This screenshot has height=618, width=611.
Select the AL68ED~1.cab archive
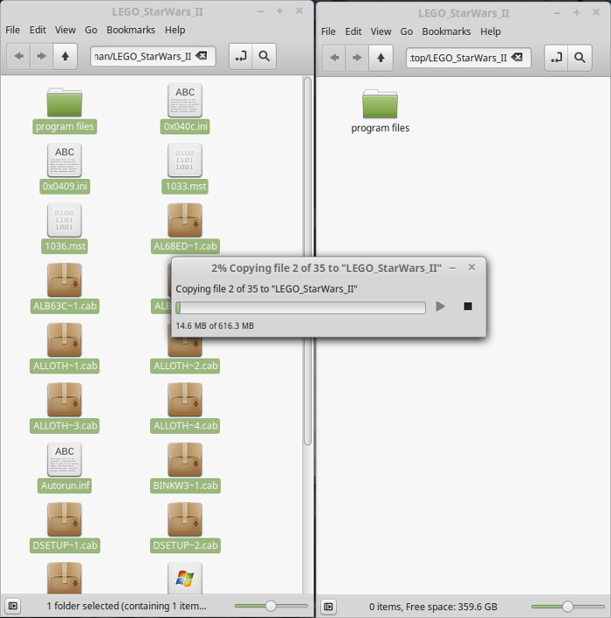(x=185, y=229)
